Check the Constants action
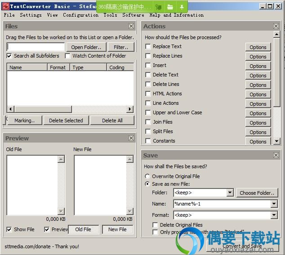The image size is (285, 255). point(148,141)
